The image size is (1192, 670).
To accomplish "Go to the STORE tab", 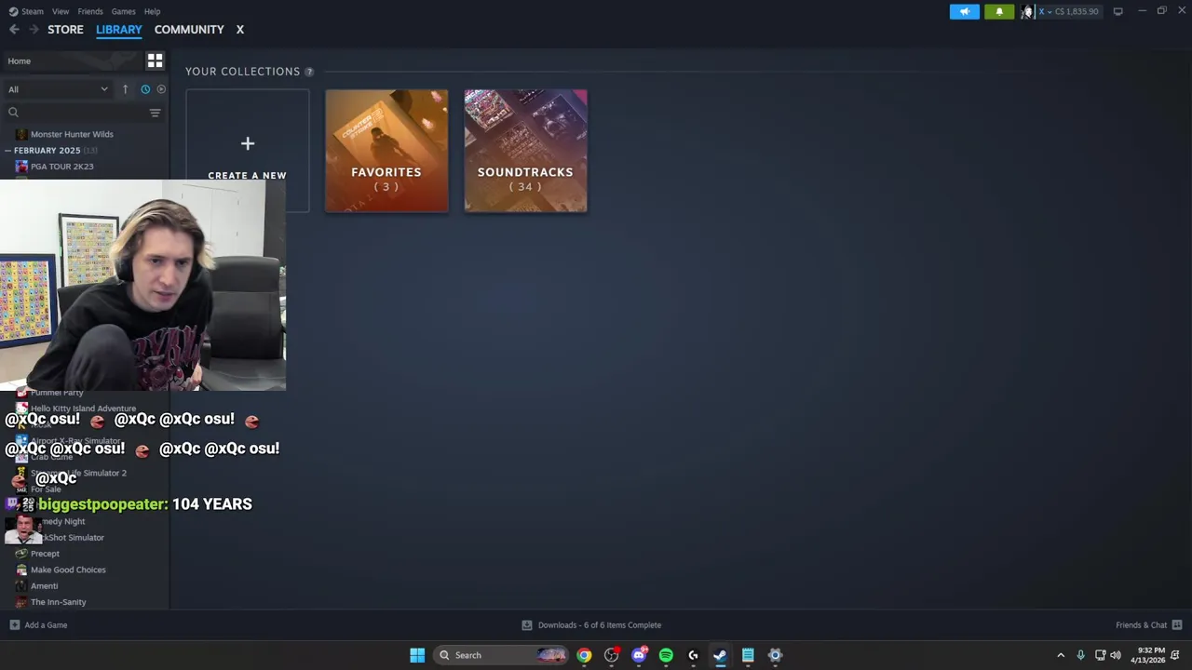I will (65, 30).
